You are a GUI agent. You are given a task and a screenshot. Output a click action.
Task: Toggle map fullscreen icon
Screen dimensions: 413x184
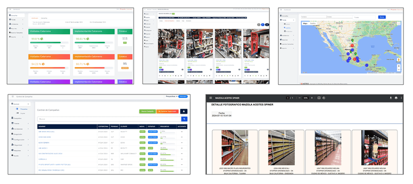[x=398, y=23]
